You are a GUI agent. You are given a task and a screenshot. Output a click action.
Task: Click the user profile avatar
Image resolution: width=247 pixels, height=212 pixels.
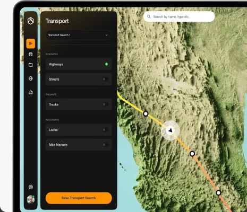(31, 199)
